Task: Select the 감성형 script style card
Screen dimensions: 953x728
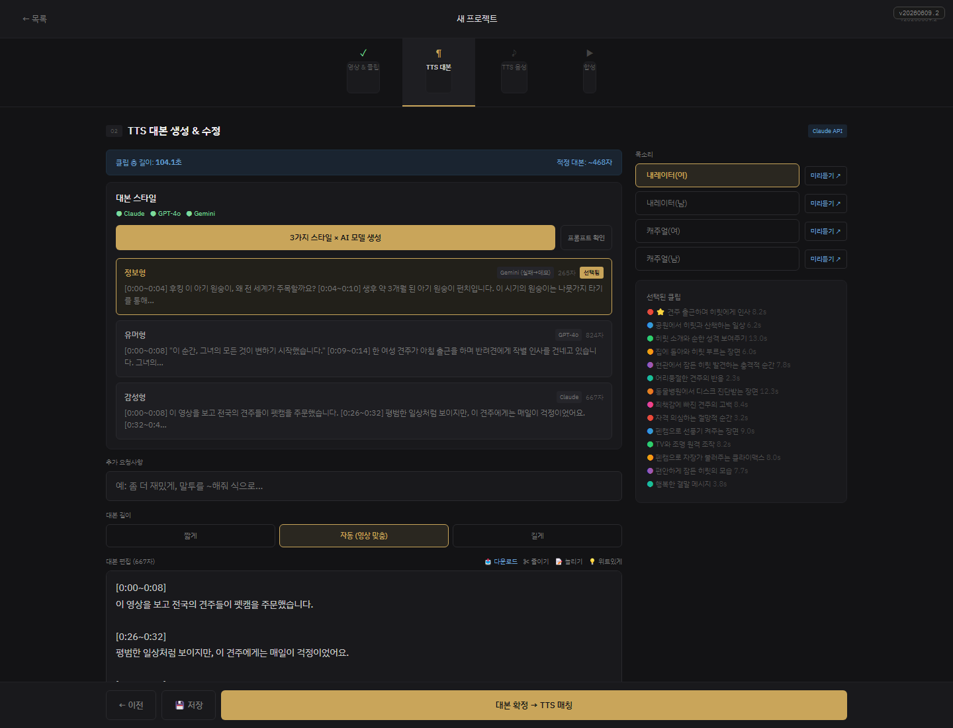Action: (364, 411)
